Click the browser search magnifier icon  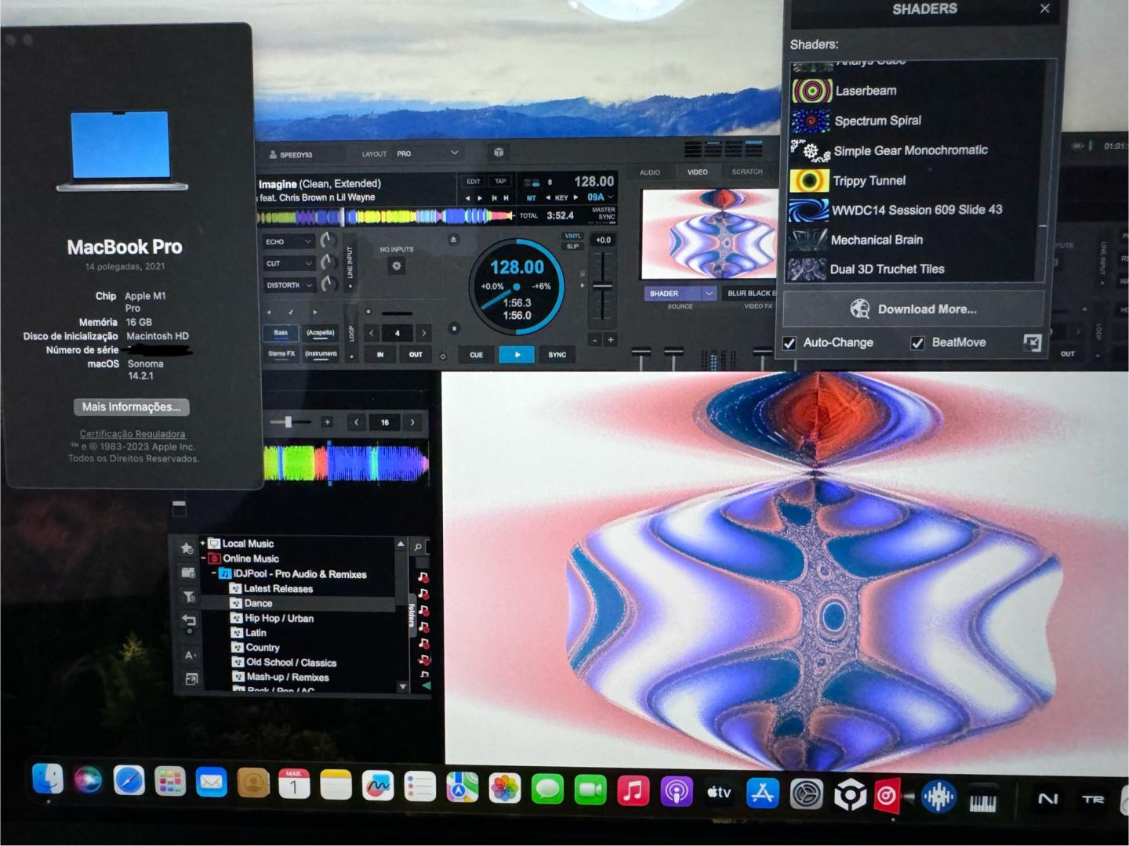[x=419, y=547]
